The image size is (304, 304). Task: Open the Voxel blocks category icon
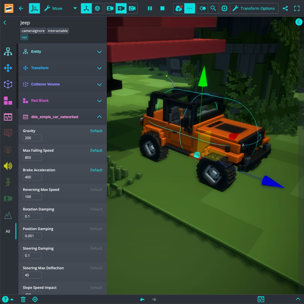8,101
